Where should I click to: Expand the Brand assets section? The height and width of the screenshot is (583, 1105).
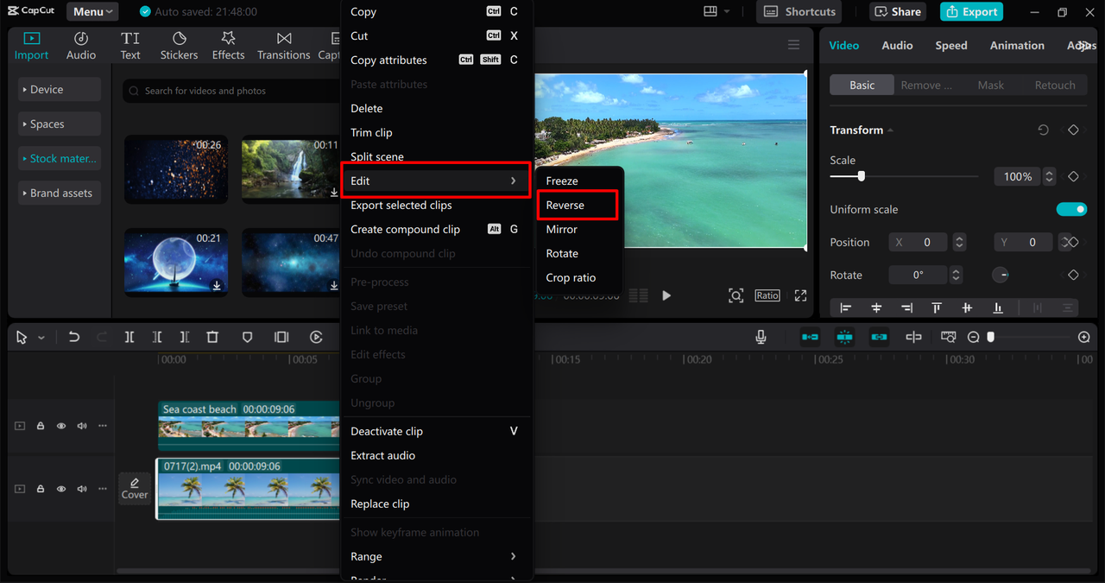pyautogui.click(x=60, y=193)
